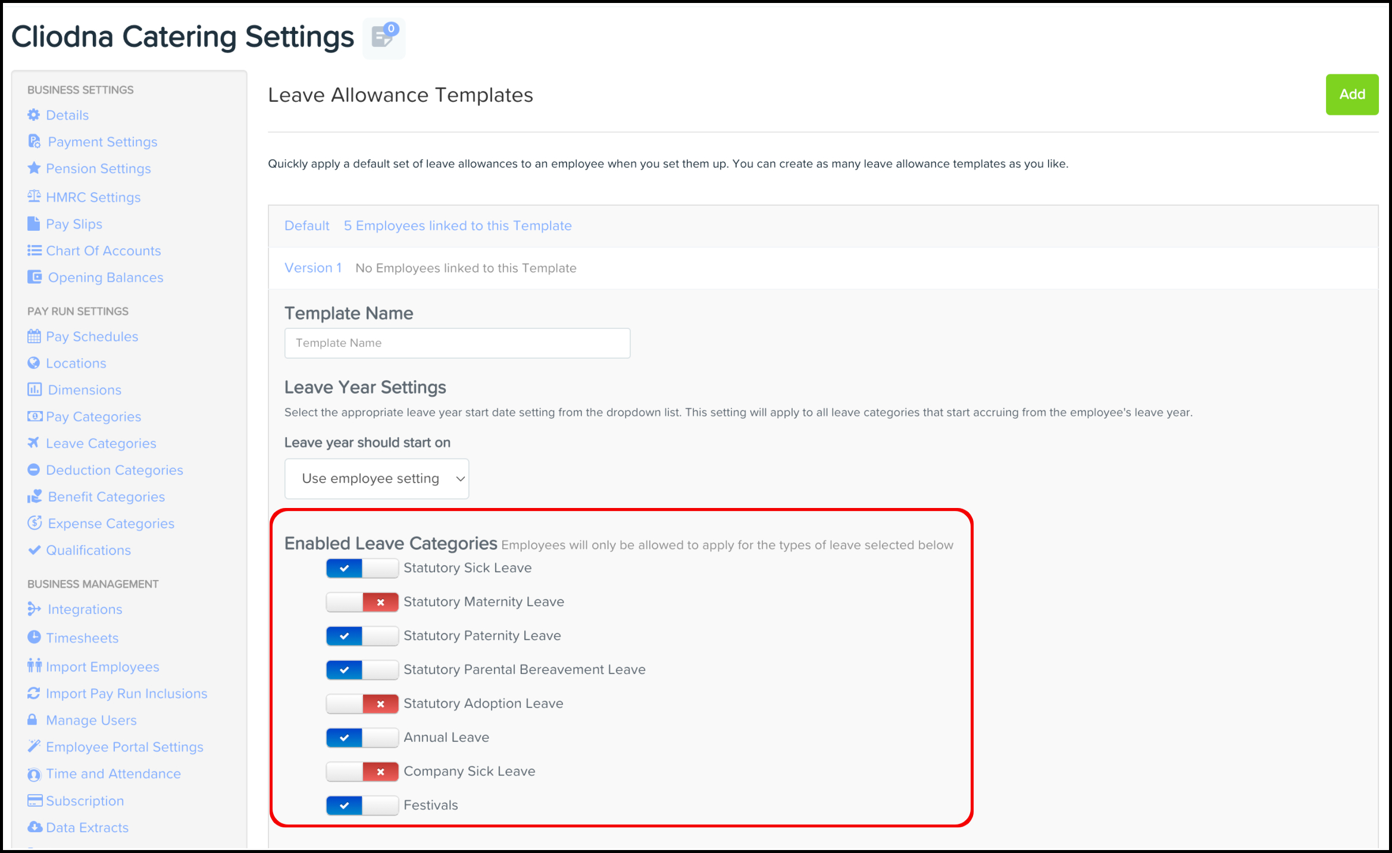Expand the Default leave allowance template
The width and height of the screenshot is (1392, 853).
(307, 225)
